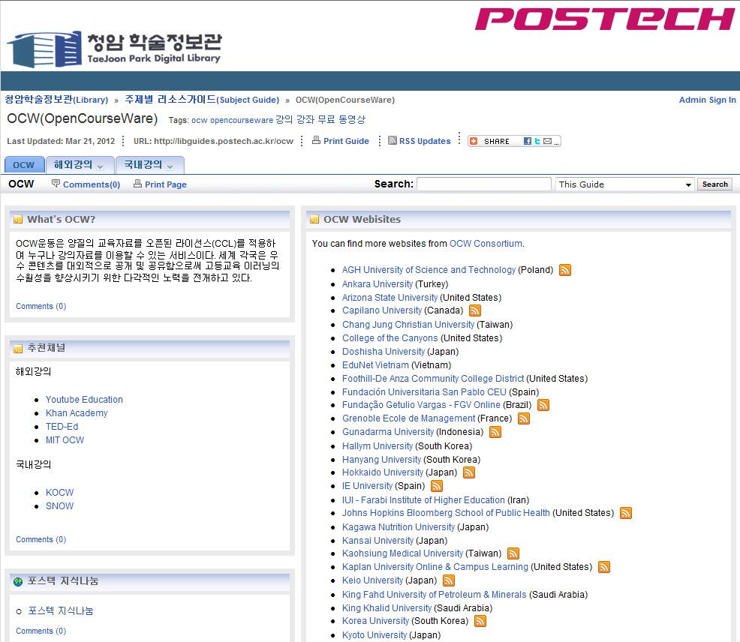Open the Johns Hopkins Bloomberg School RSS icon
The width and height of the screenshot is (740, 642).
pos(626,513)
